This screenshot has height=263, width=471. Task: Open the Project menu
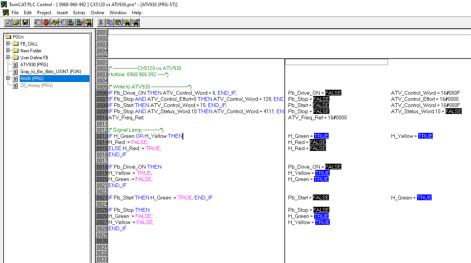tap(44, 12)
